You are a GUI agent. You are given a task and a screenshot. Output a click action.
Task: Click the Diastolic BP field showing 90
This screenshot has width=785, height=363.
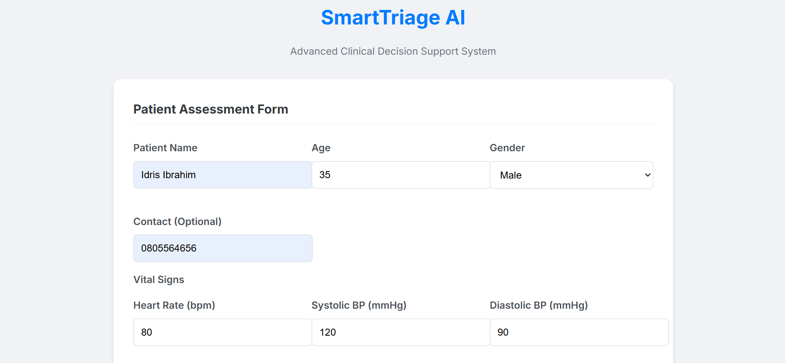pyautogui.click(x=579, y=332)
